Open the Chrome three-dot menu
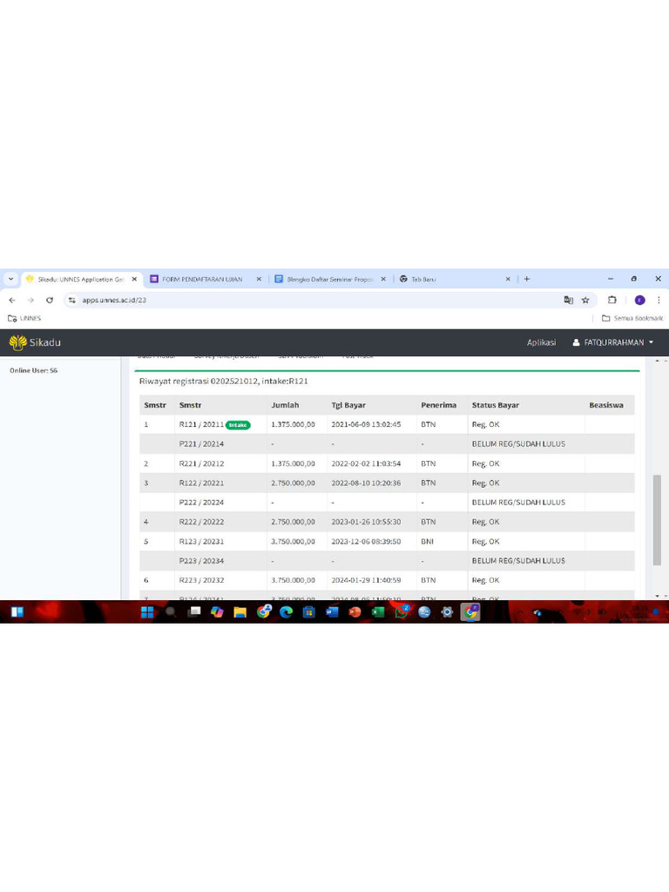This screenshot has height=892, width=669. [x=659, y=300]
